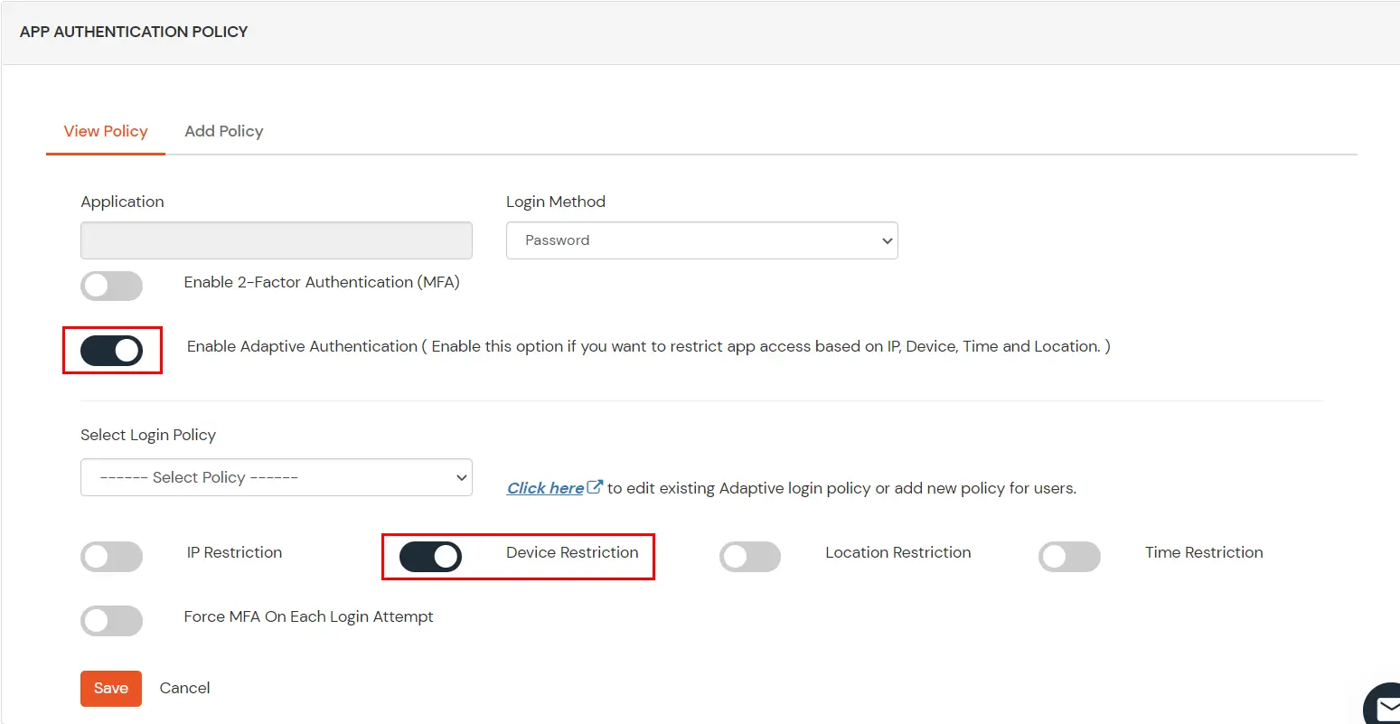Follow the Click here link to edit policies
1400x724 pixels.
point(542,487)
